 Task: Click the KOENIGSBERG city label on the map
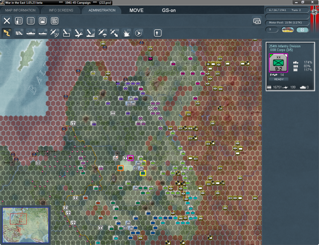pos(47,151)
